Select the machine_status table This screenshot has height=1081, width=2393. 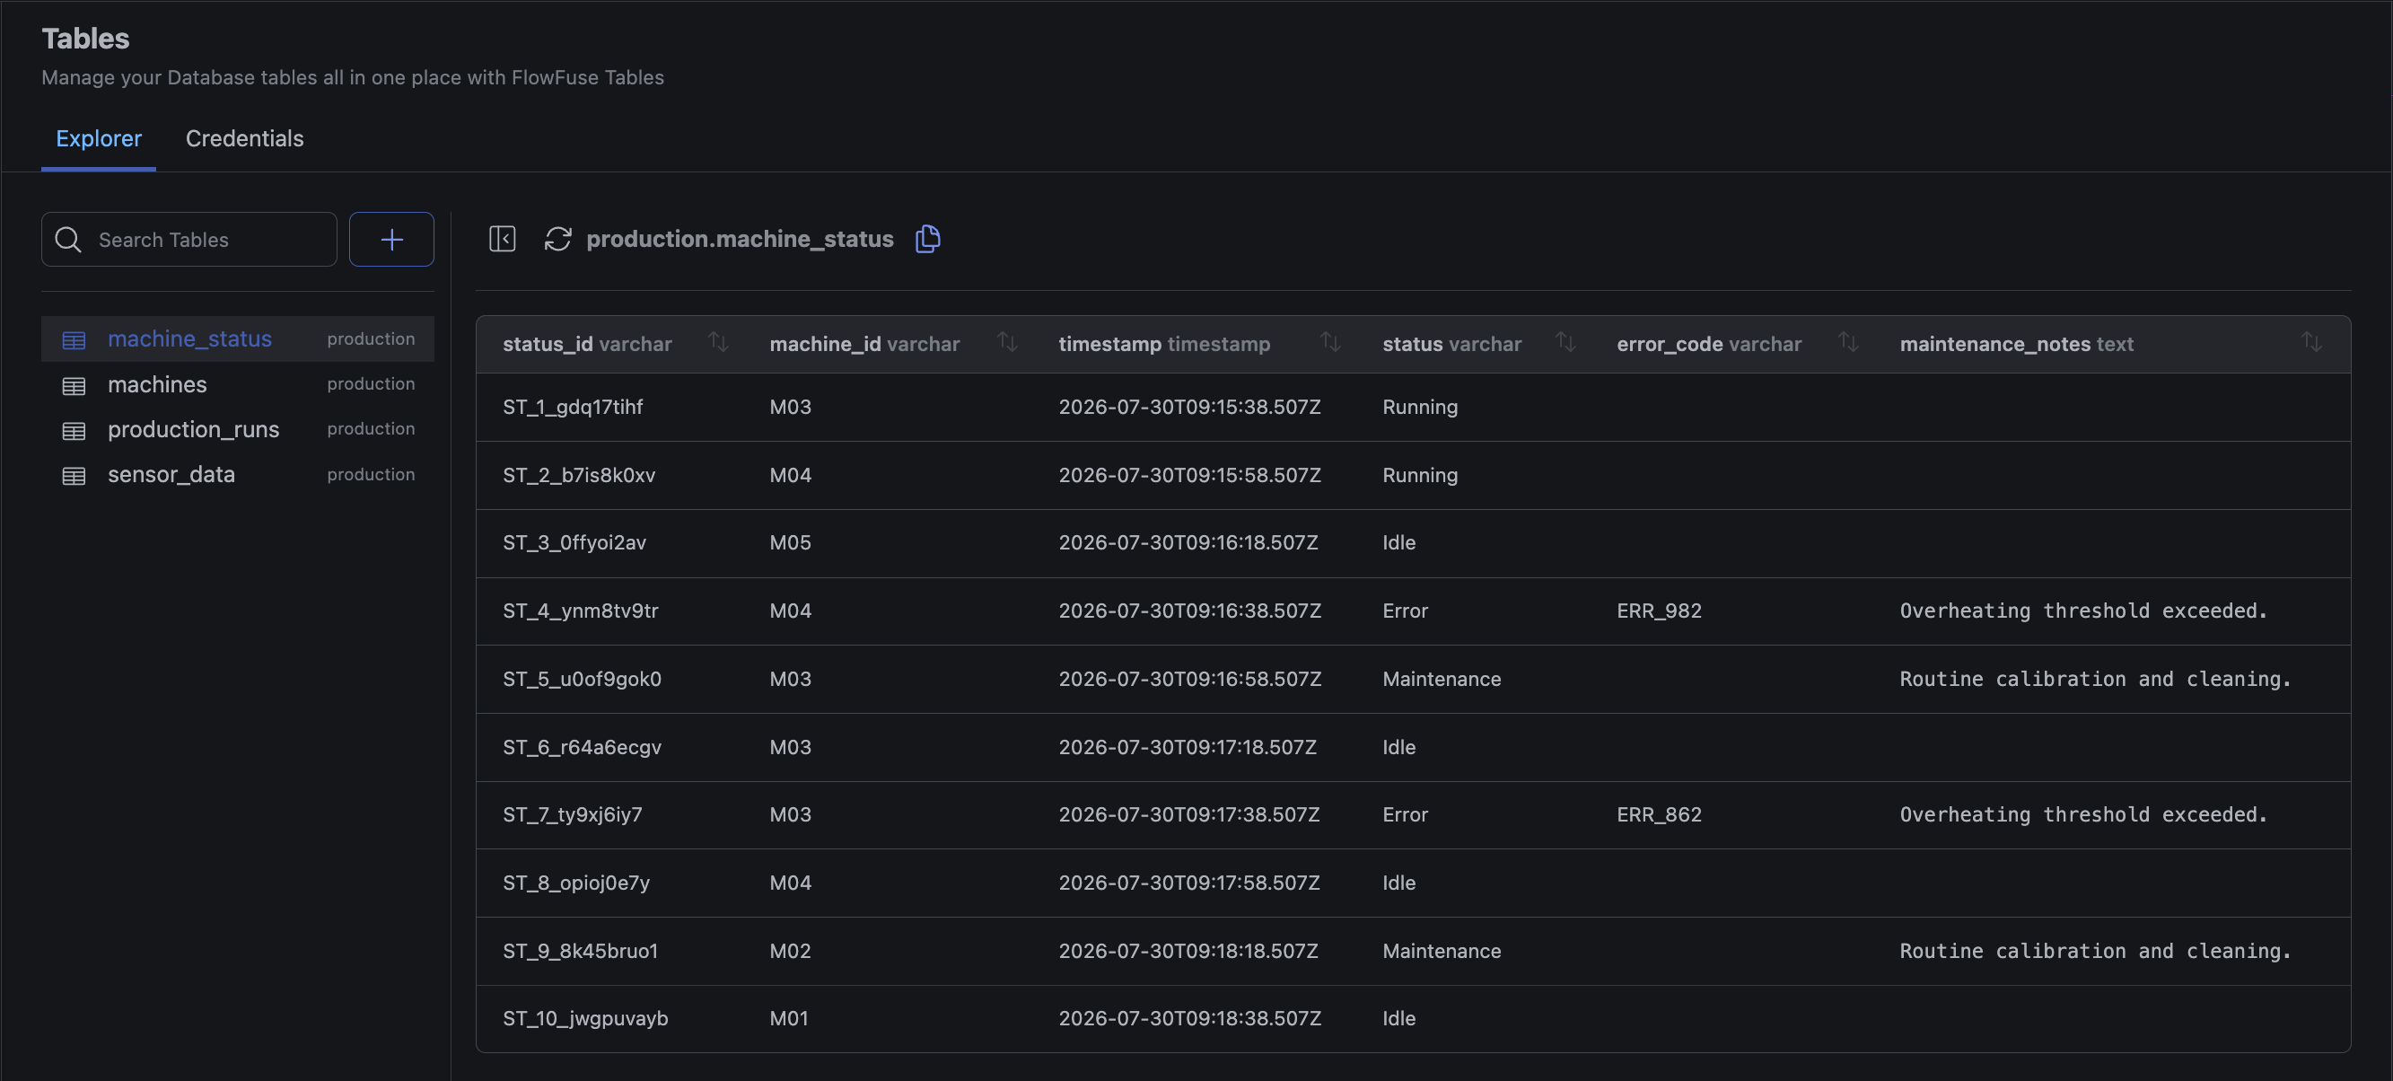coord(237,339)
